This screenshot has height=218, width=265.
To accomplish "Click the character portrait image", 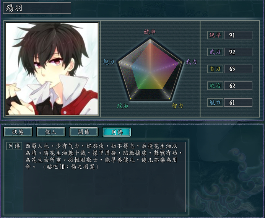I will tap(52, 68).
